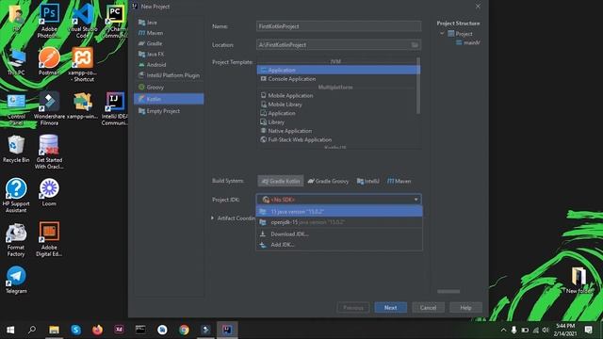Open Control Panel desktop icon
Image resolution: width=603 pixels, height=339 pixels.
(x=16, y=109)
